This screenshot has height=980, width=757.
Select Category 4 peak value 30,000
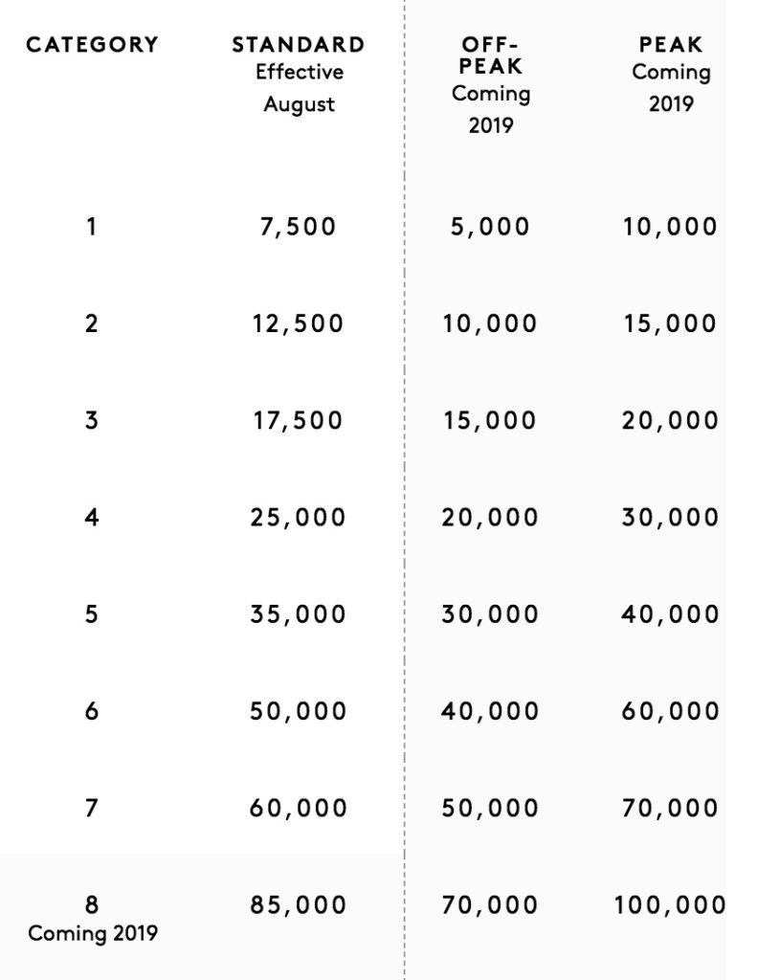pyautogui.click(x=669, y=518)
